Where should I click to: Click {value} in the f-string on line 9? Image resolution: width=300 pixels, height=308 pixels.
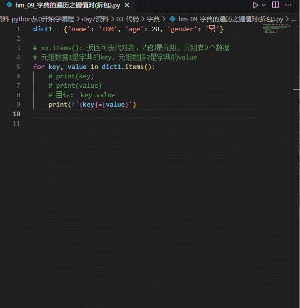[x=115, y=105]
